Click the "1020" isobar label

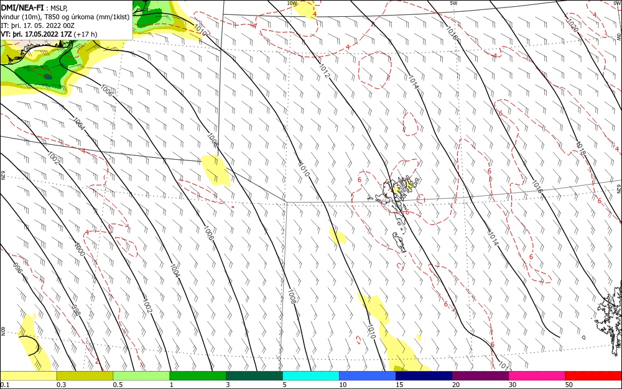click(x=571, y=25)
